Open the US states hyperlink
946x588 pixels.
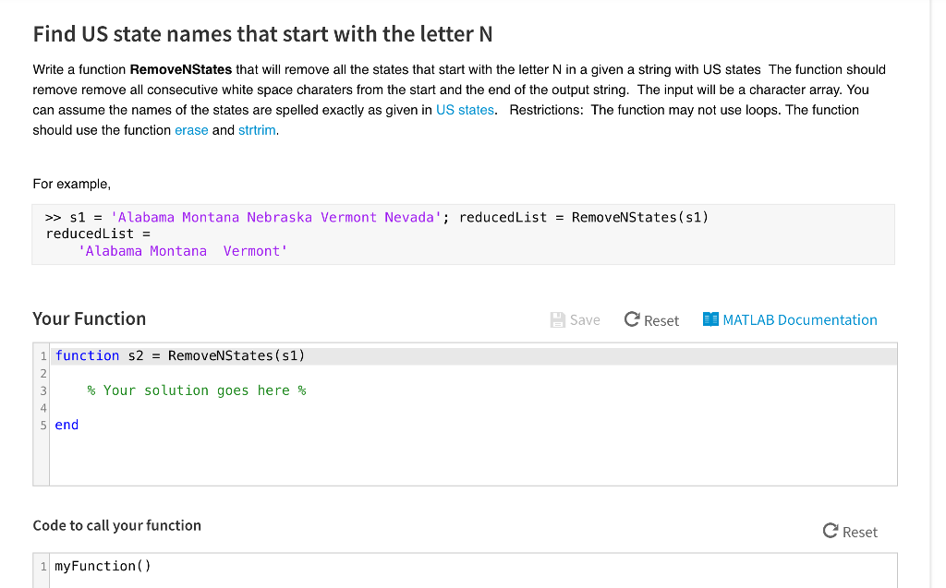(x=465, y=110)
